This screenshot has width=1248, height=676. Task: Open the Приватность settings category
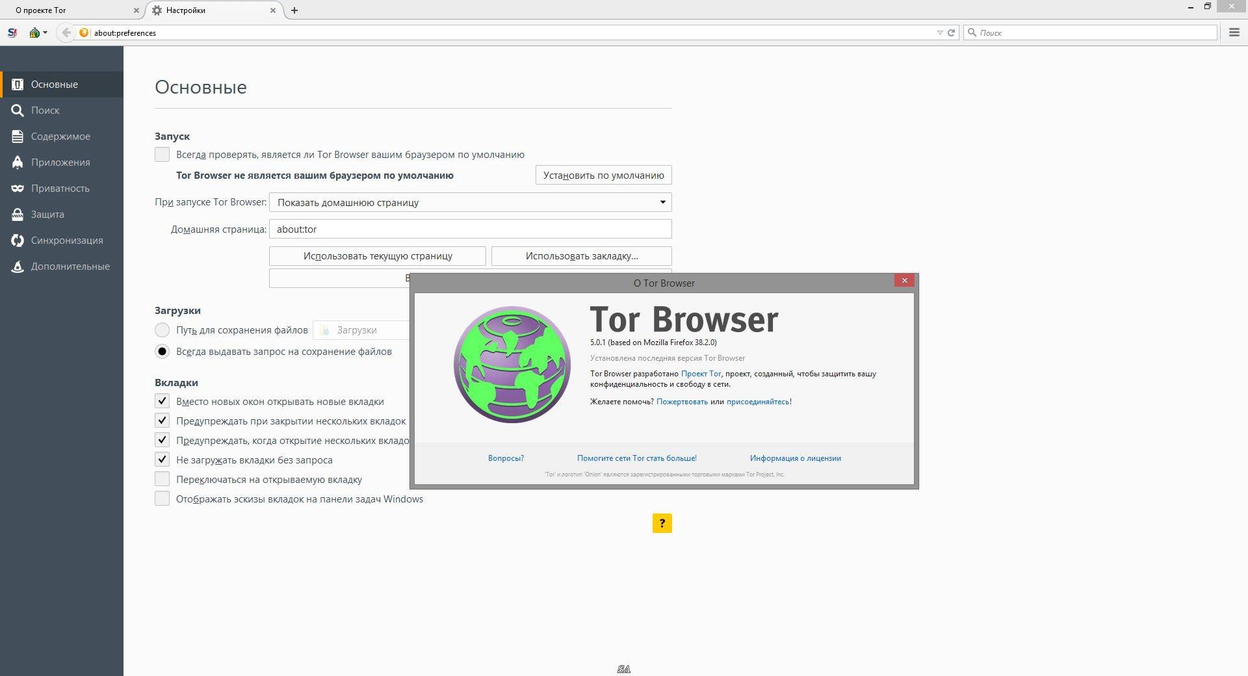coord(62,188)
